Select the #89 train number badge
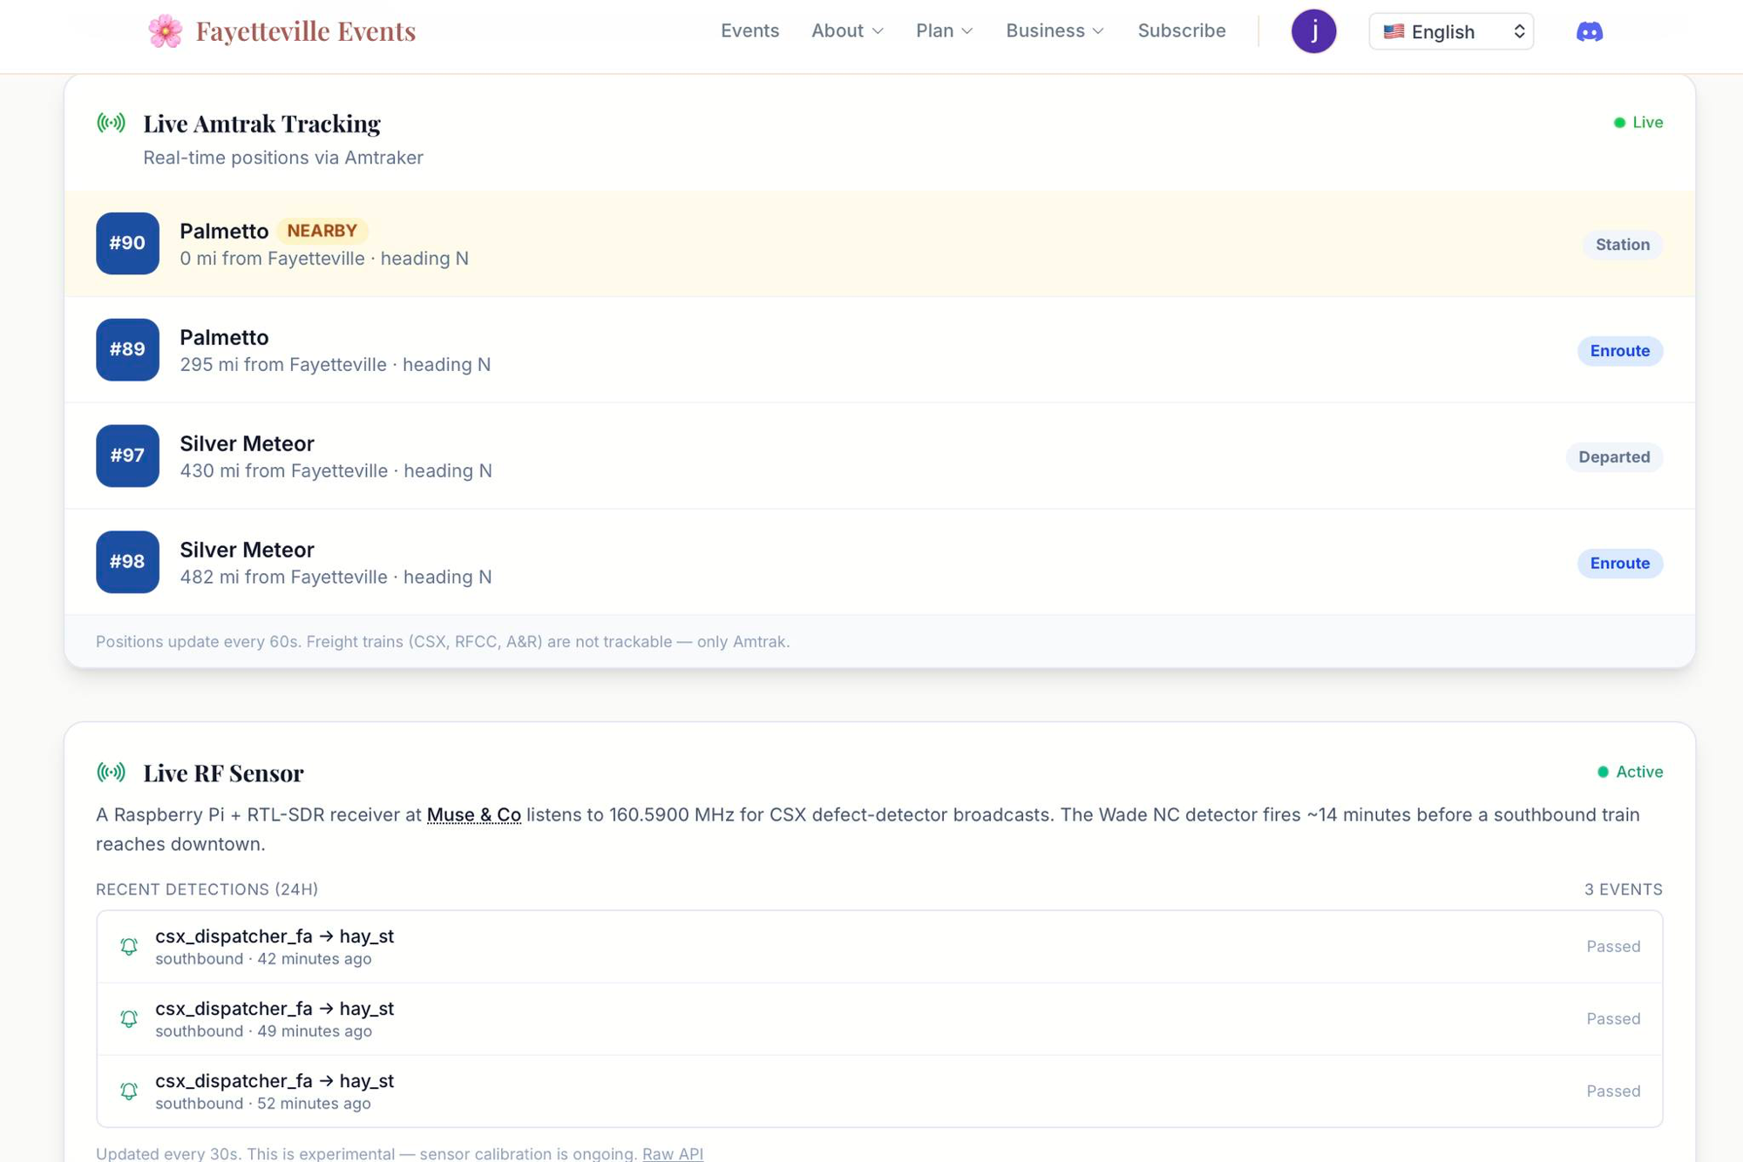The height and width of the screenshot is (1162, 1743). point(127,349)
